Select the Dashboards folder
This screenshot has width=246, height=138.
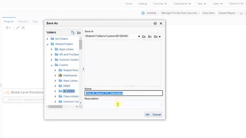[70, 76]
